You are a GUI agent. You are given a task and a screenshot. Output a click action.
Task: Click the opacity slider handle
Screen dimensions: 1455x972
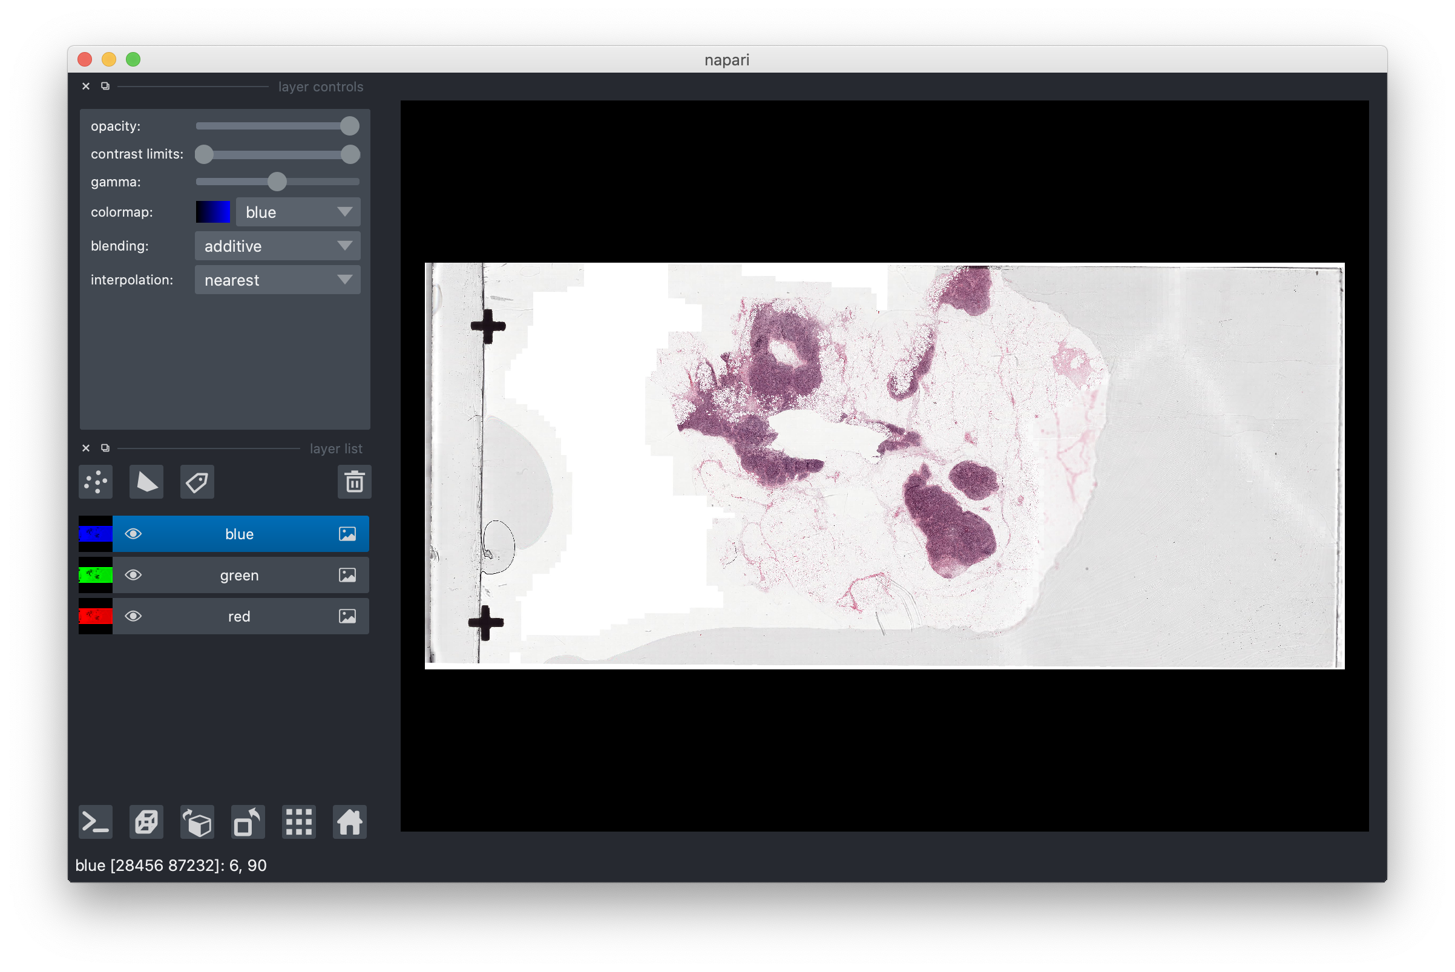pos(350,126)
